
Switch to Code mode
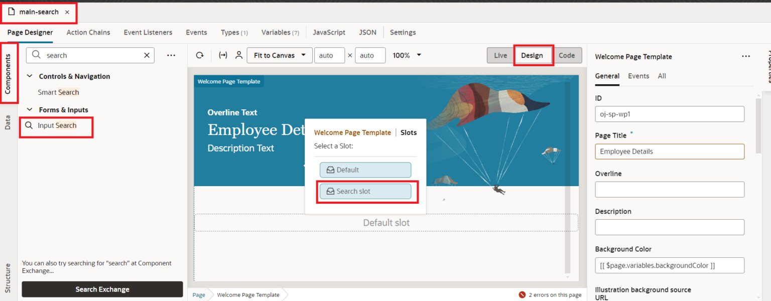click(x=567, y=55)
